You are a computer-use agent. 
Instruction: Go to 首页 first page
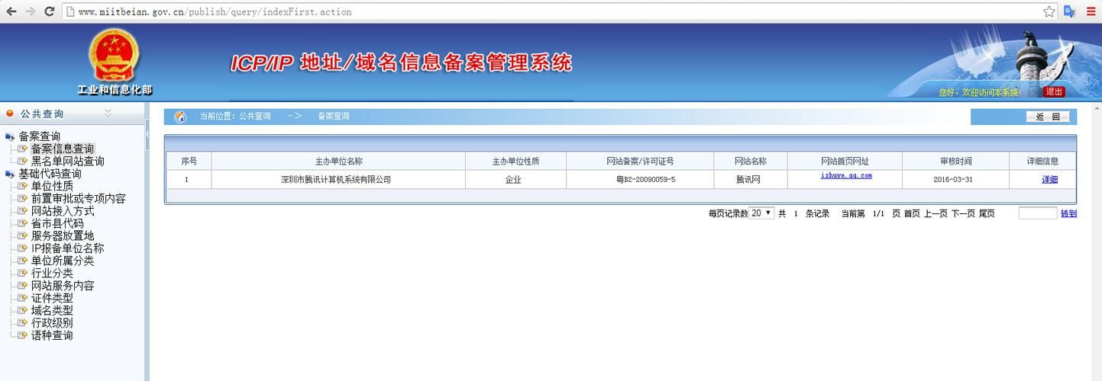click(x=912, y=213)
